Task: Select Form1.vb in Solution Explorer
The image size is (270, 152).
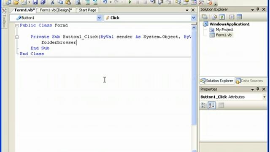Action: click(224, 35)
